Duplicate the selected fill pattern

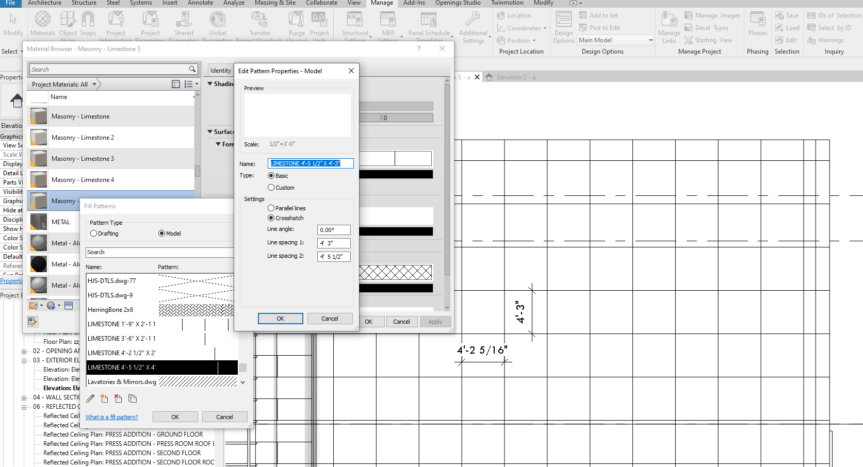click(x=133, y=398)
